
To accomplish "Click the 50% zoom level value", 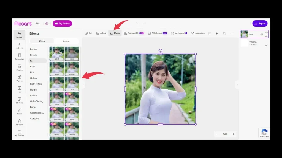I will coord(225,134).
